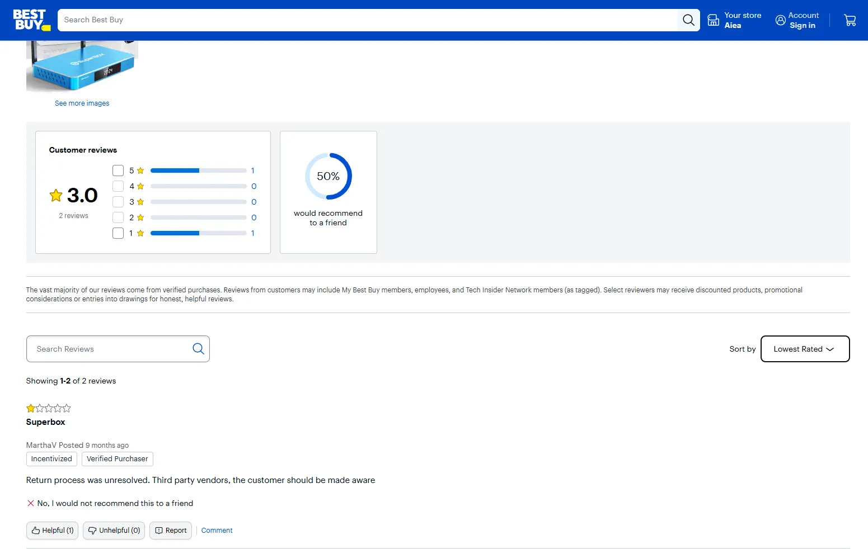Screen dimensions: 868x549
Task: Click the 5-star review count number
Action: click(253, 171)
